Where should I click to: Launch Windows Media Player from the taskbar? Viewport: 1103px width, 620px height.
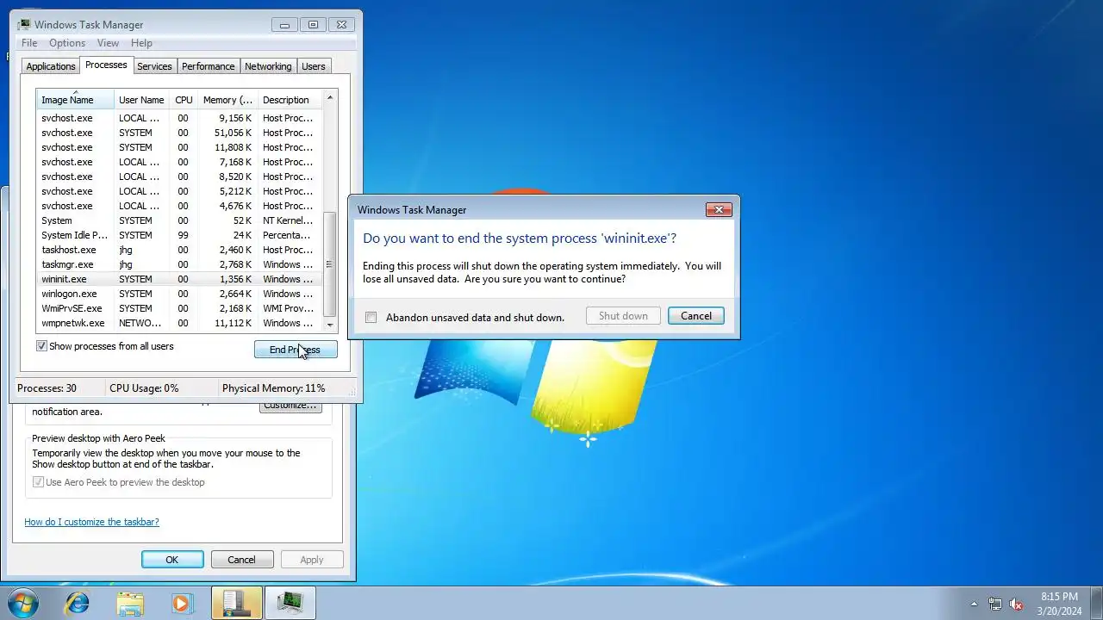(181, 603)
